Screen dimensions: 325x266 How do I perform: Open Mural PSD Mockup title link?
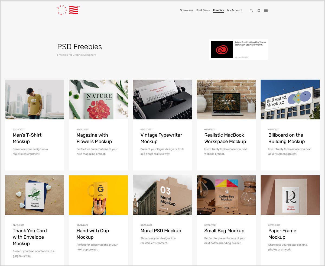pyautogui.click(x=161, y=231)
